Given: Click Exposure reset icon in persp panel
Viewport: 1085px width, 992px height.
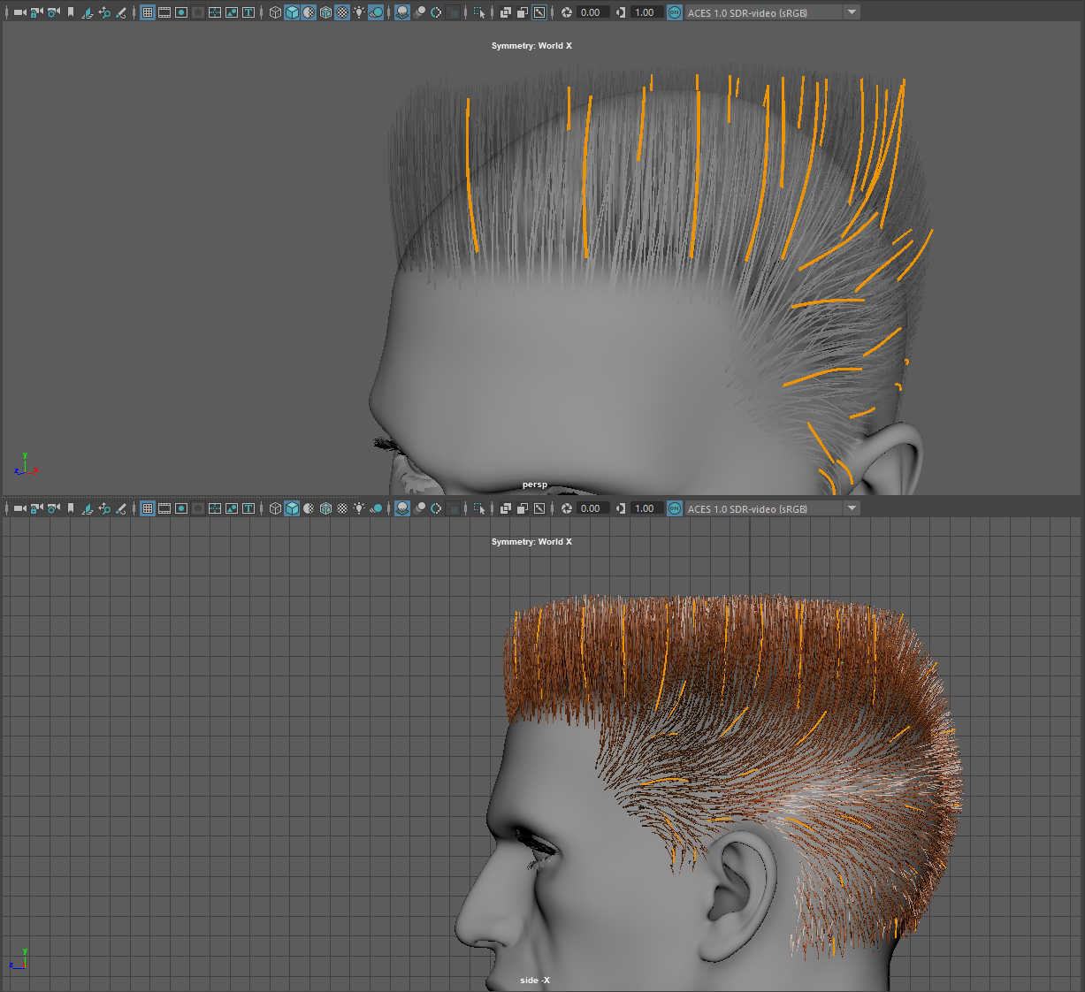Looking at the screenshot, I should click(567, 12).
